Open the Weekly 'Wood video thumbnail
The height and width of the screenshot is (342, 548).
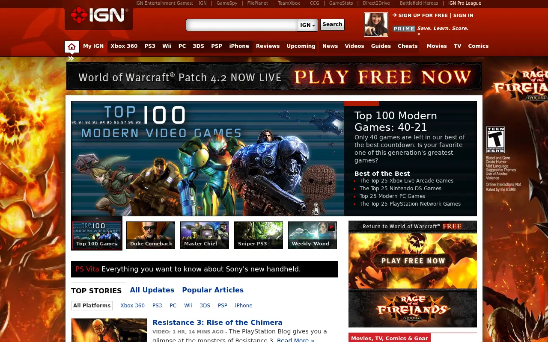click(313, 235)
